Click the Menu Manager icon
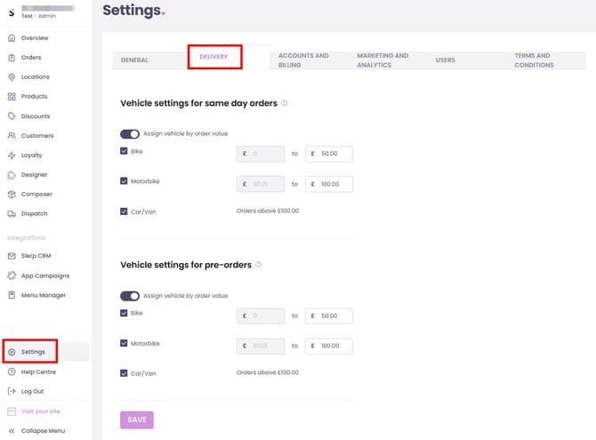The width and height of the screenshot is (596, 440). click(x=12, y=295)
